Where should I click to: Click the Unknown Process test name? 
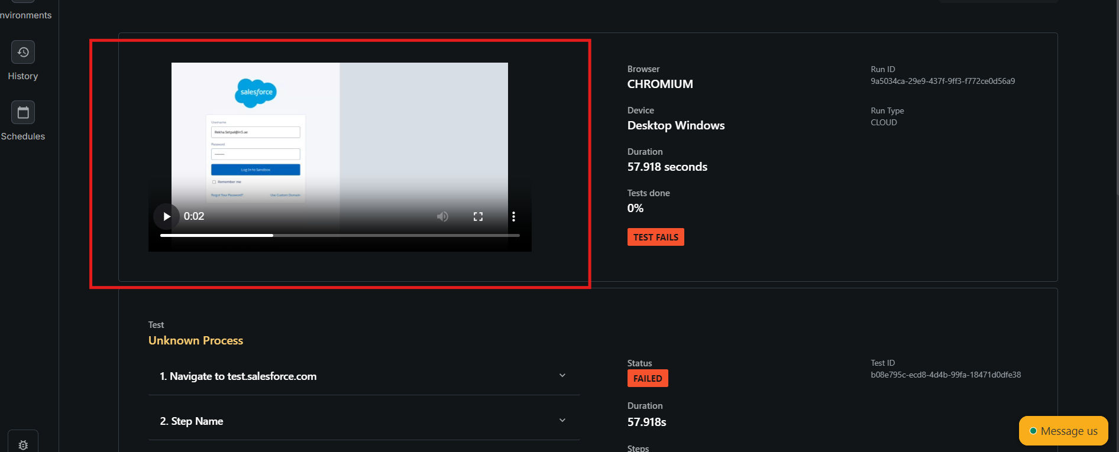196,340
